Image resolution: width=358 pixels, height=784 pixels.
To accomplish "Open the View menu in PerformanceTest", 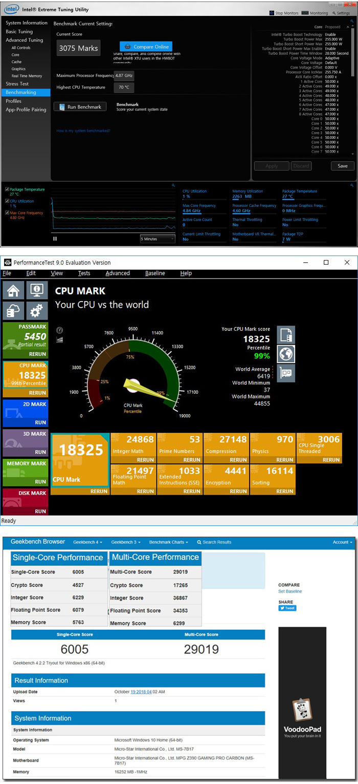I will (57, 273).
